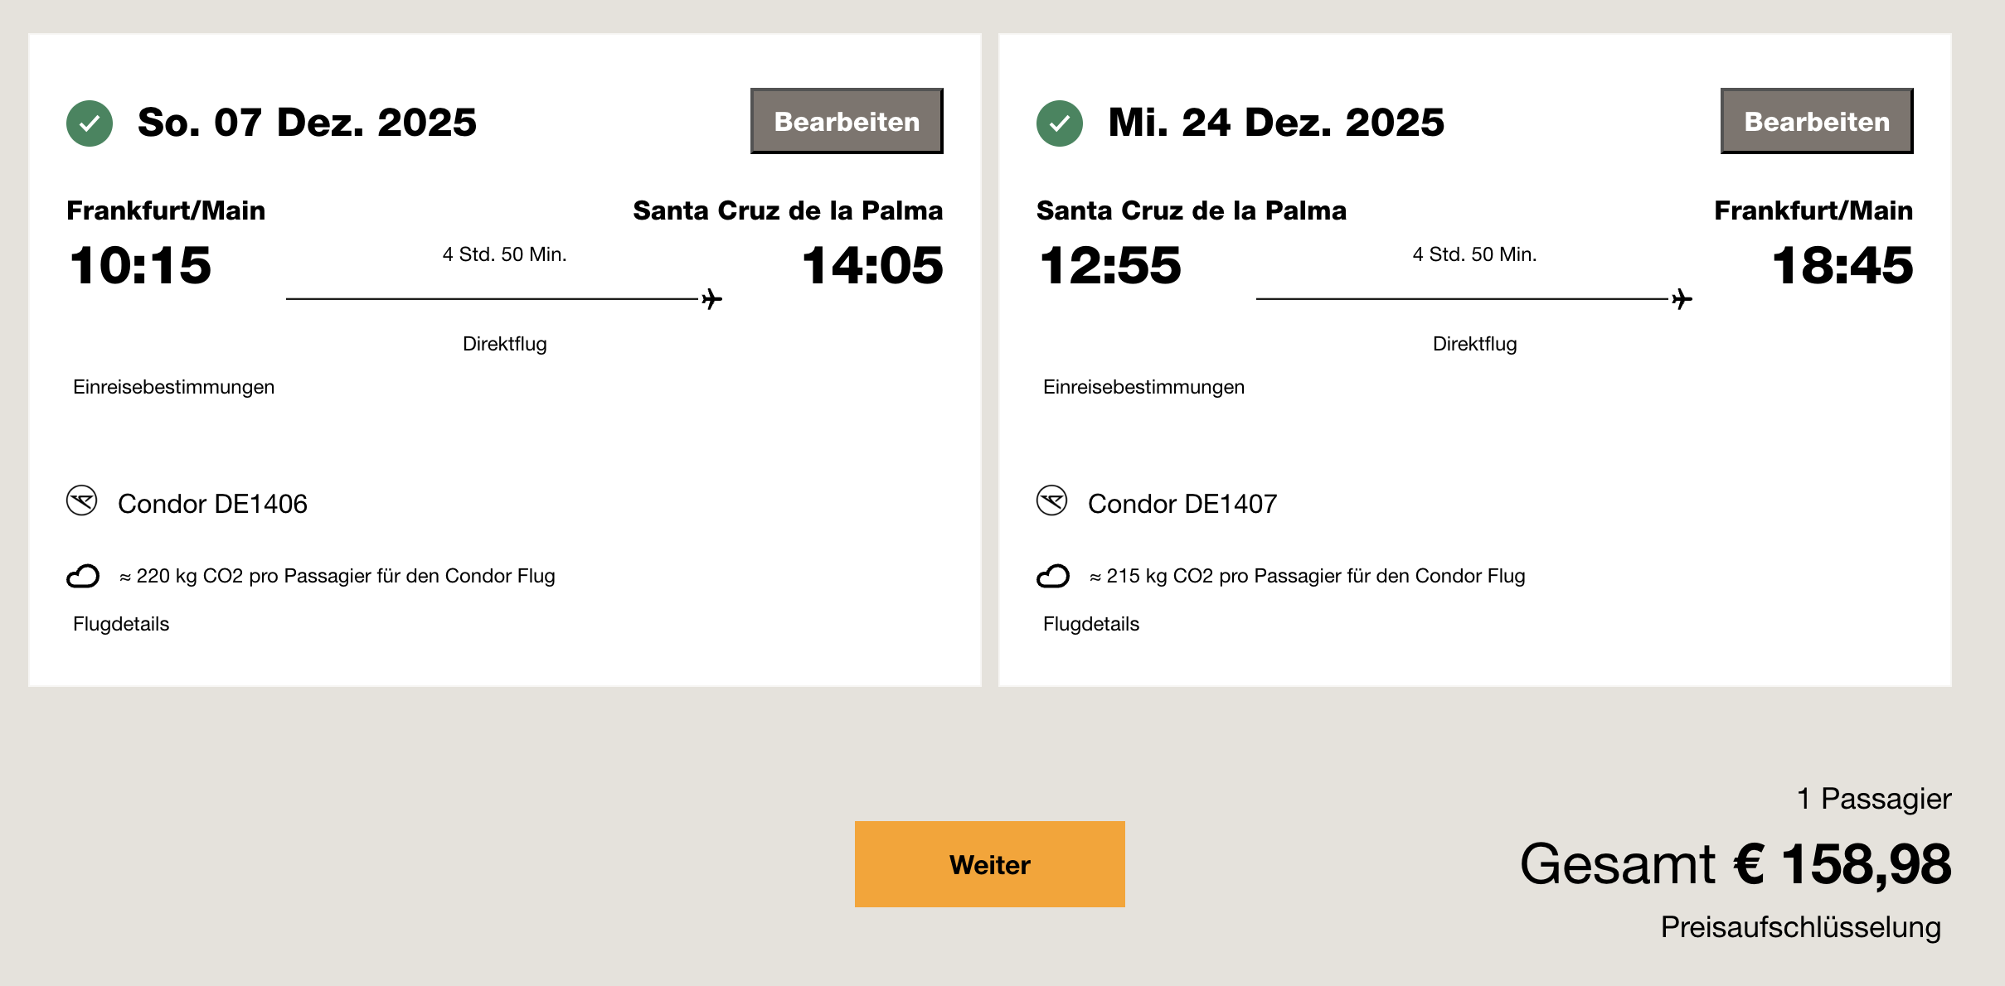Click the airplane icon on outbound flight line

click(x=711, y=299)
